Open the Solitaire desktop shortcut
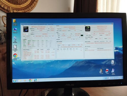The width and height of the screenshot is (127, 96). [x=113, y=63]
